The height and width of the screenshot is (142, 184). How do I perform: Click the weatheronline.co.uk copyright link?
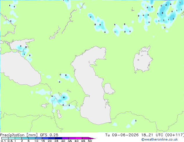160,139
